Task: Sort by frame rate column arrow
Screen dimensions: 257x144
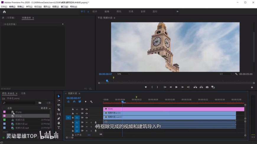Action: [50, 108]
